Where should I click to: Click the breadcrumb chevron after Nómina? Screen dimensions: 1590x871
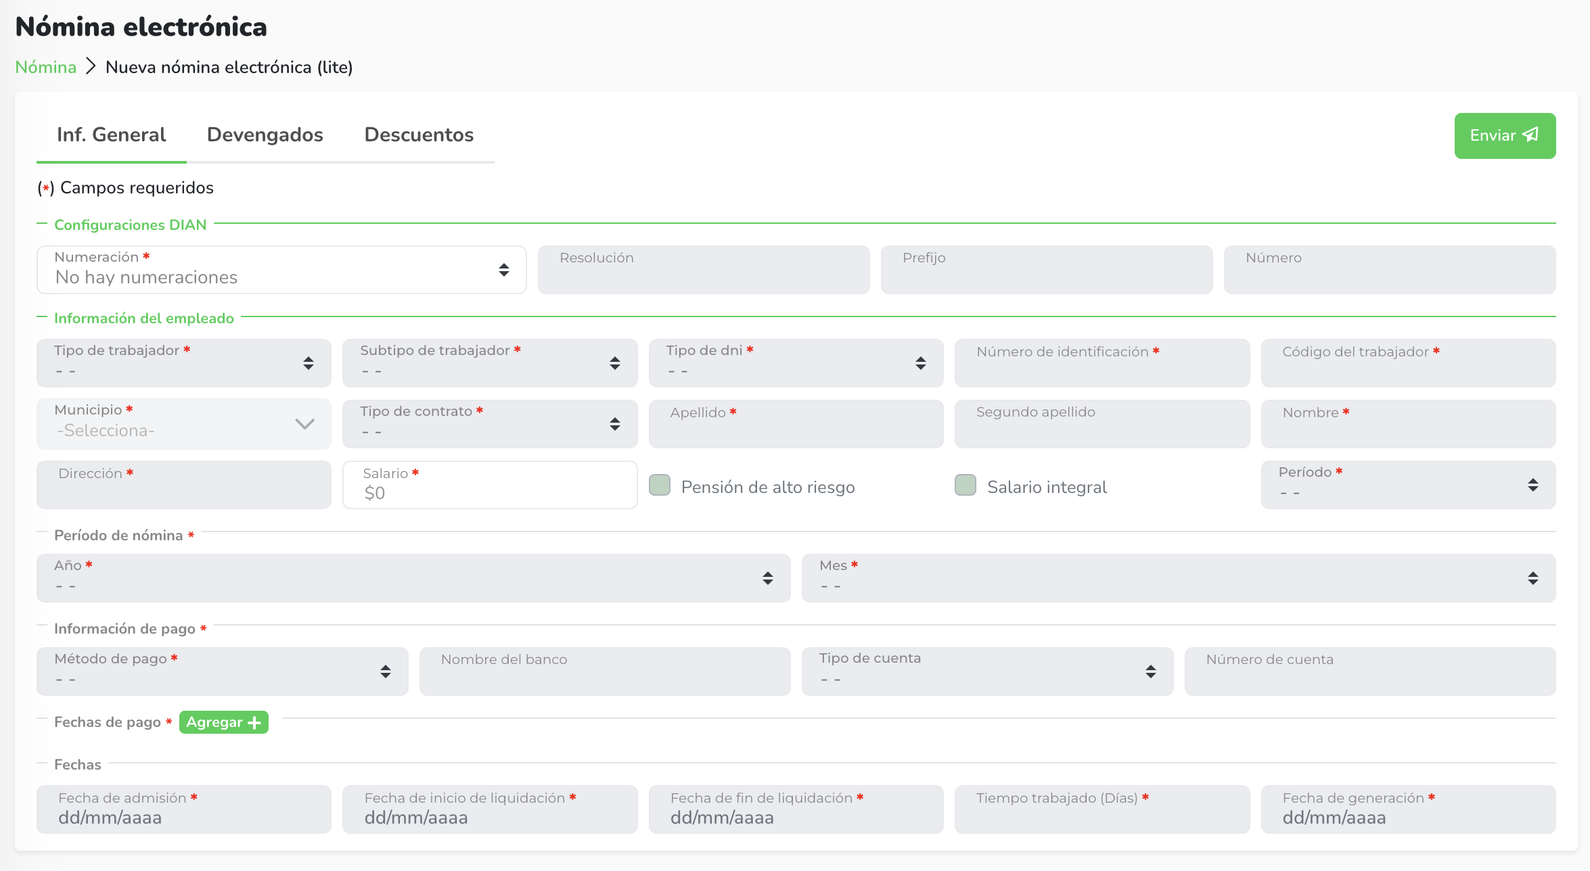91,66
